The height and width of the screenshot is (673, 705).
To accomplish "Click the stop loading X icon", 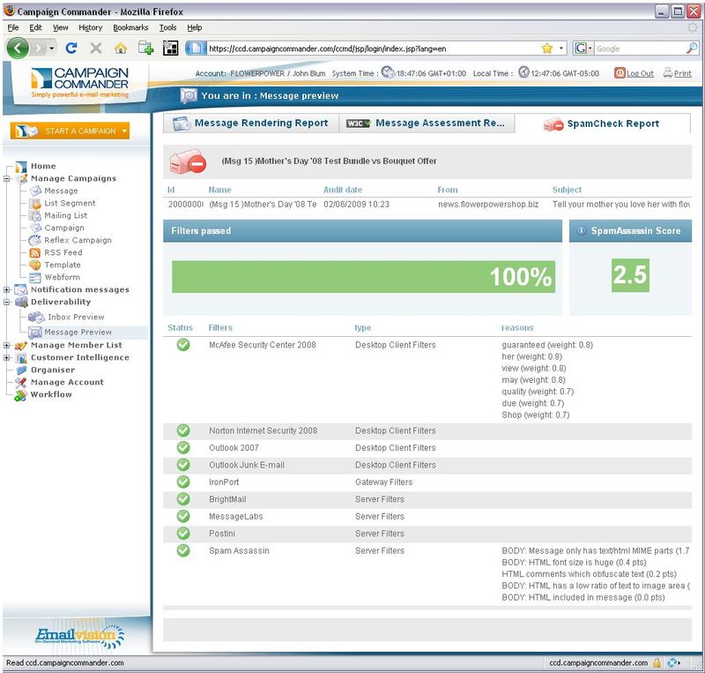I will pos(96,48).
